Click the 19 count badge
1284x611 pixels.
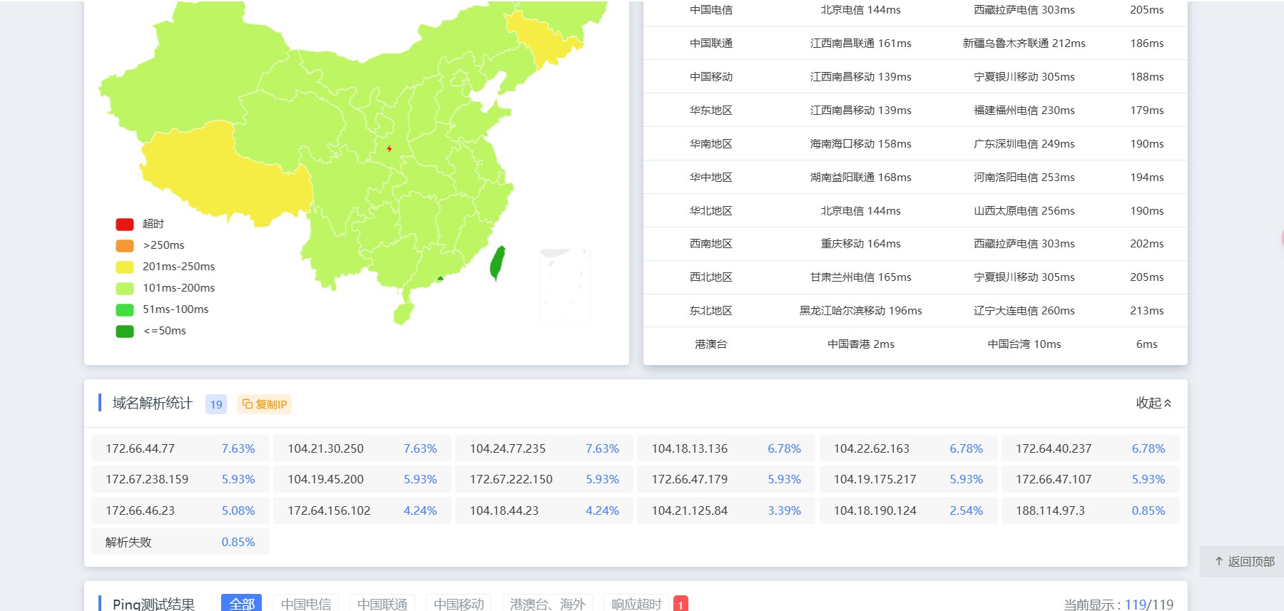tap(215, 404)
